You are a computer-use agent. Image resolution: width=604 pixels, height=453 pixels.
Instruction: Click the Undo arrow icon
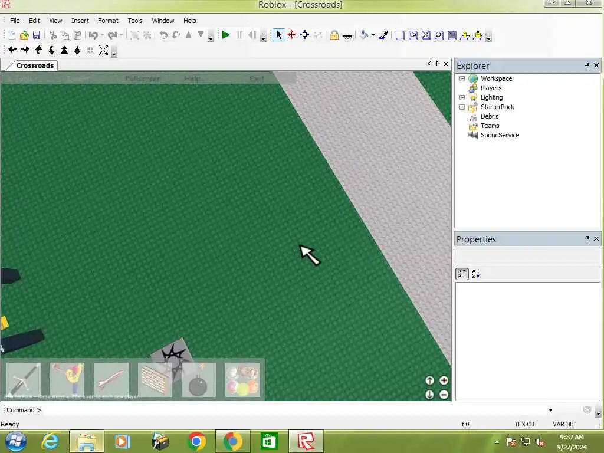coord(93,35)
